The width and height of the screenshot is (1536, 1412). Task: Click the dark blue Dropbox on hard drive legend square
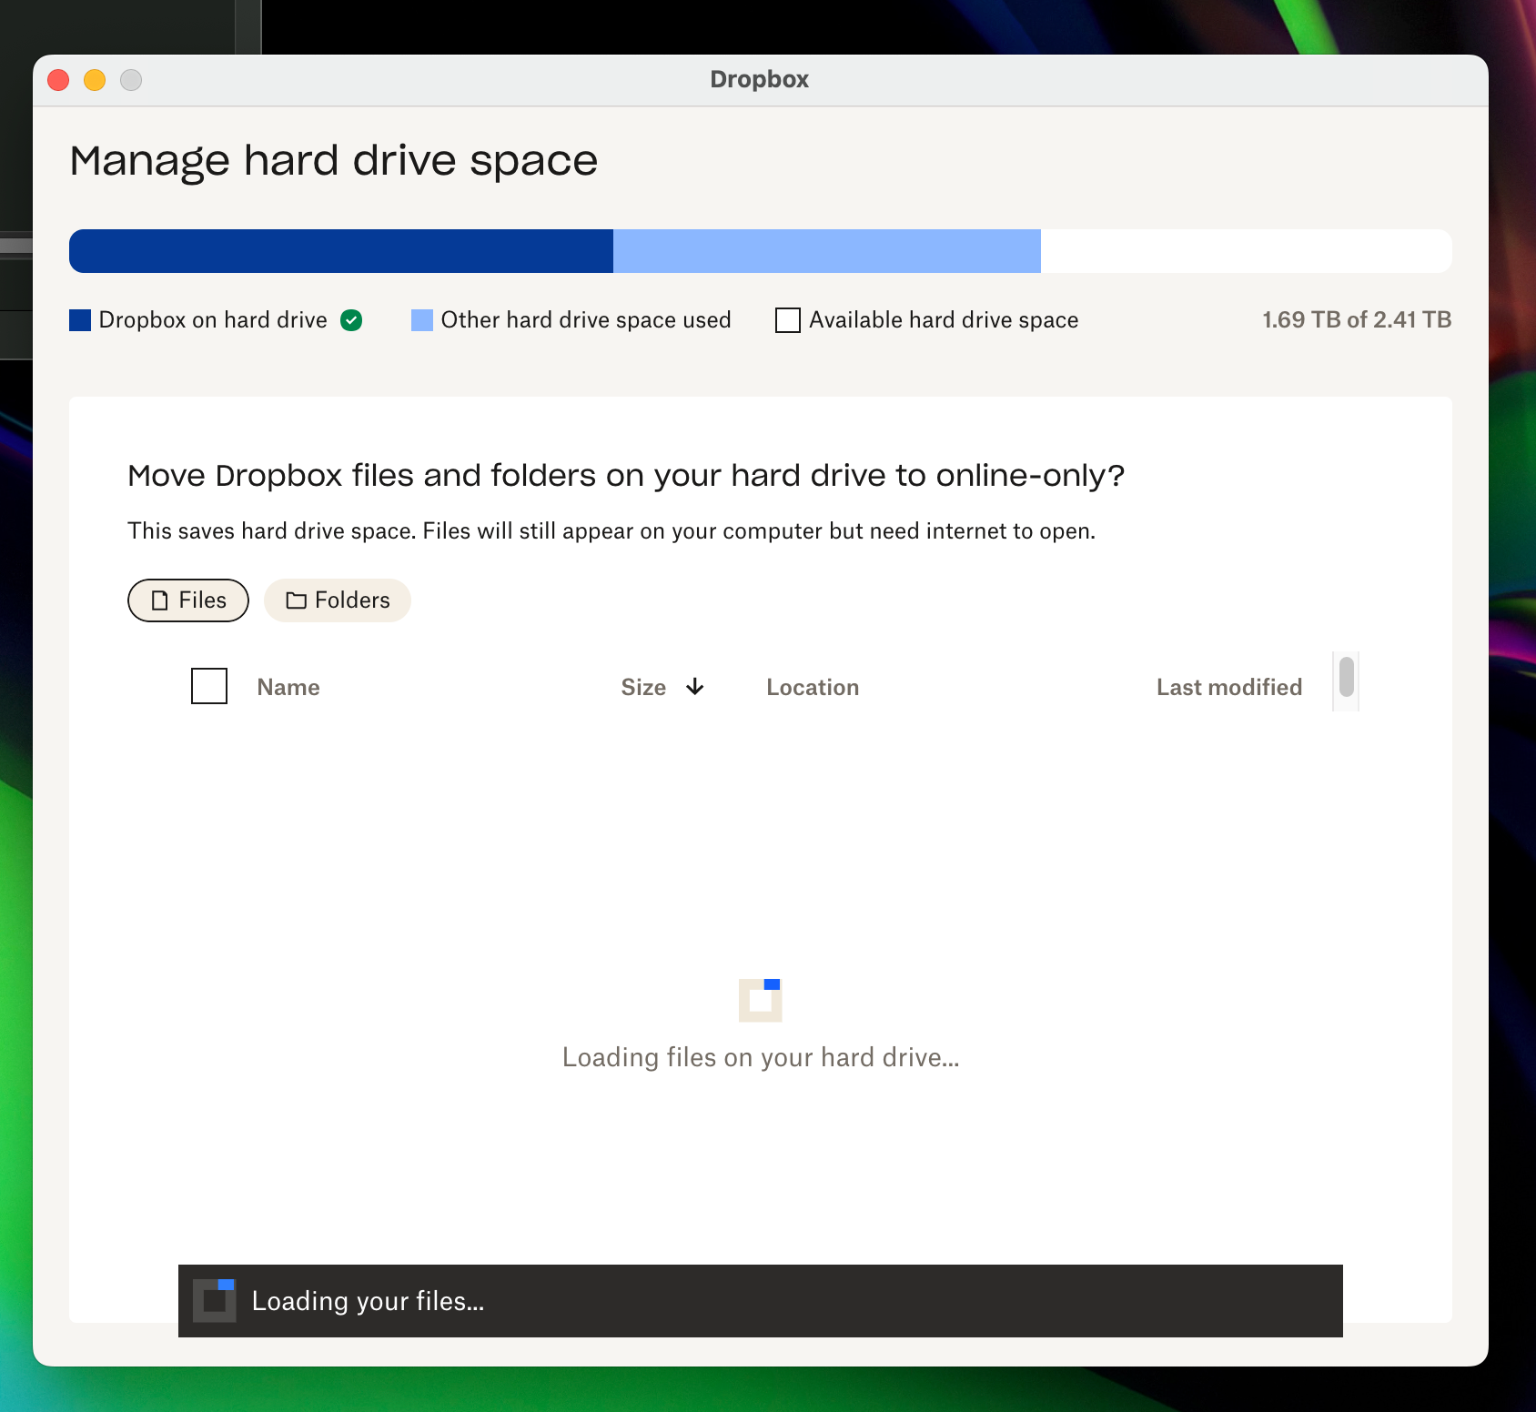coord(79,319)
